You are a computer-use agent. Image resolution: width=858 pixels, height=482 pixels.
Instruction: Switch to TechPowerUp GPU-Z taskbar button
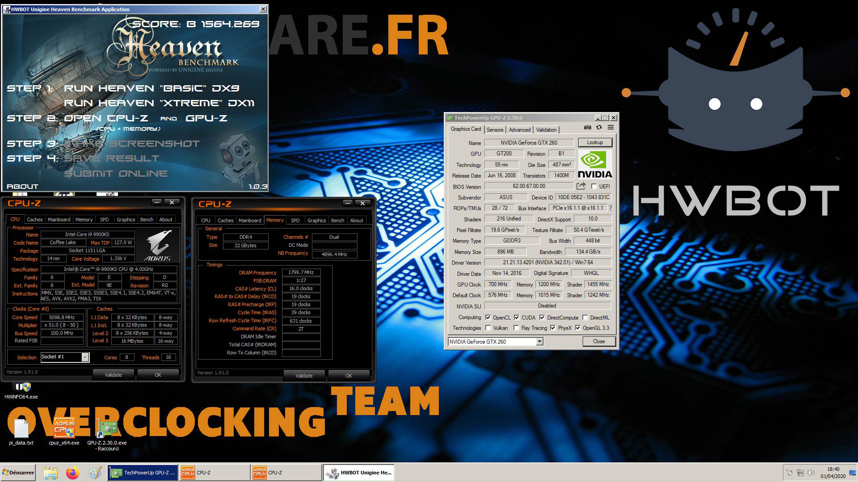[143, 473]
